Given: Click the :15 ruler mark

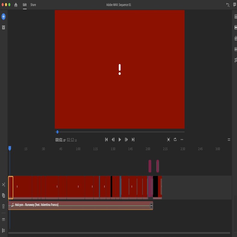Looking at the screenshot, I should pyautogui.click(x=26, y=149).
